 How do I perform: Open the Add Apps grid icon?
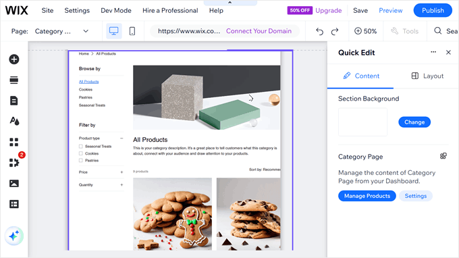[x=13, y=142]
